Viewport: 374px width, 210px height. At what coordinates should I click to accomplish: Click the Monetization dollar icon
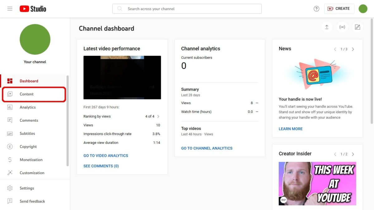pos(10,160)
